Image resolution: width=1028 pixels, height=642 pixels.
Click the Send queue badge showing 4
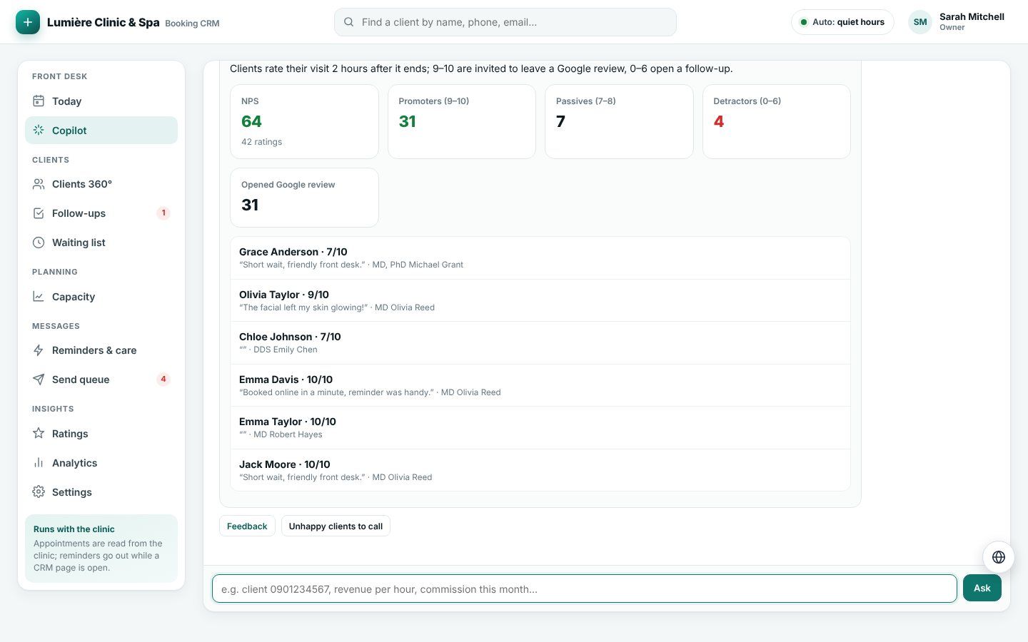(163, 379)
